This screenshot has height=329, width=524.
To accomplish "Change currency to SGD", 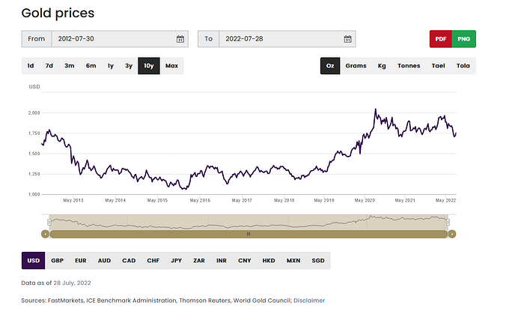I will pos(318,260).
